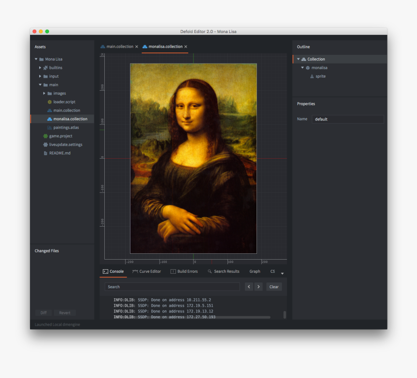Viewport: 417px width, 378px height.
Task: Focus the console Search field
Action: (x=172, y=287)
